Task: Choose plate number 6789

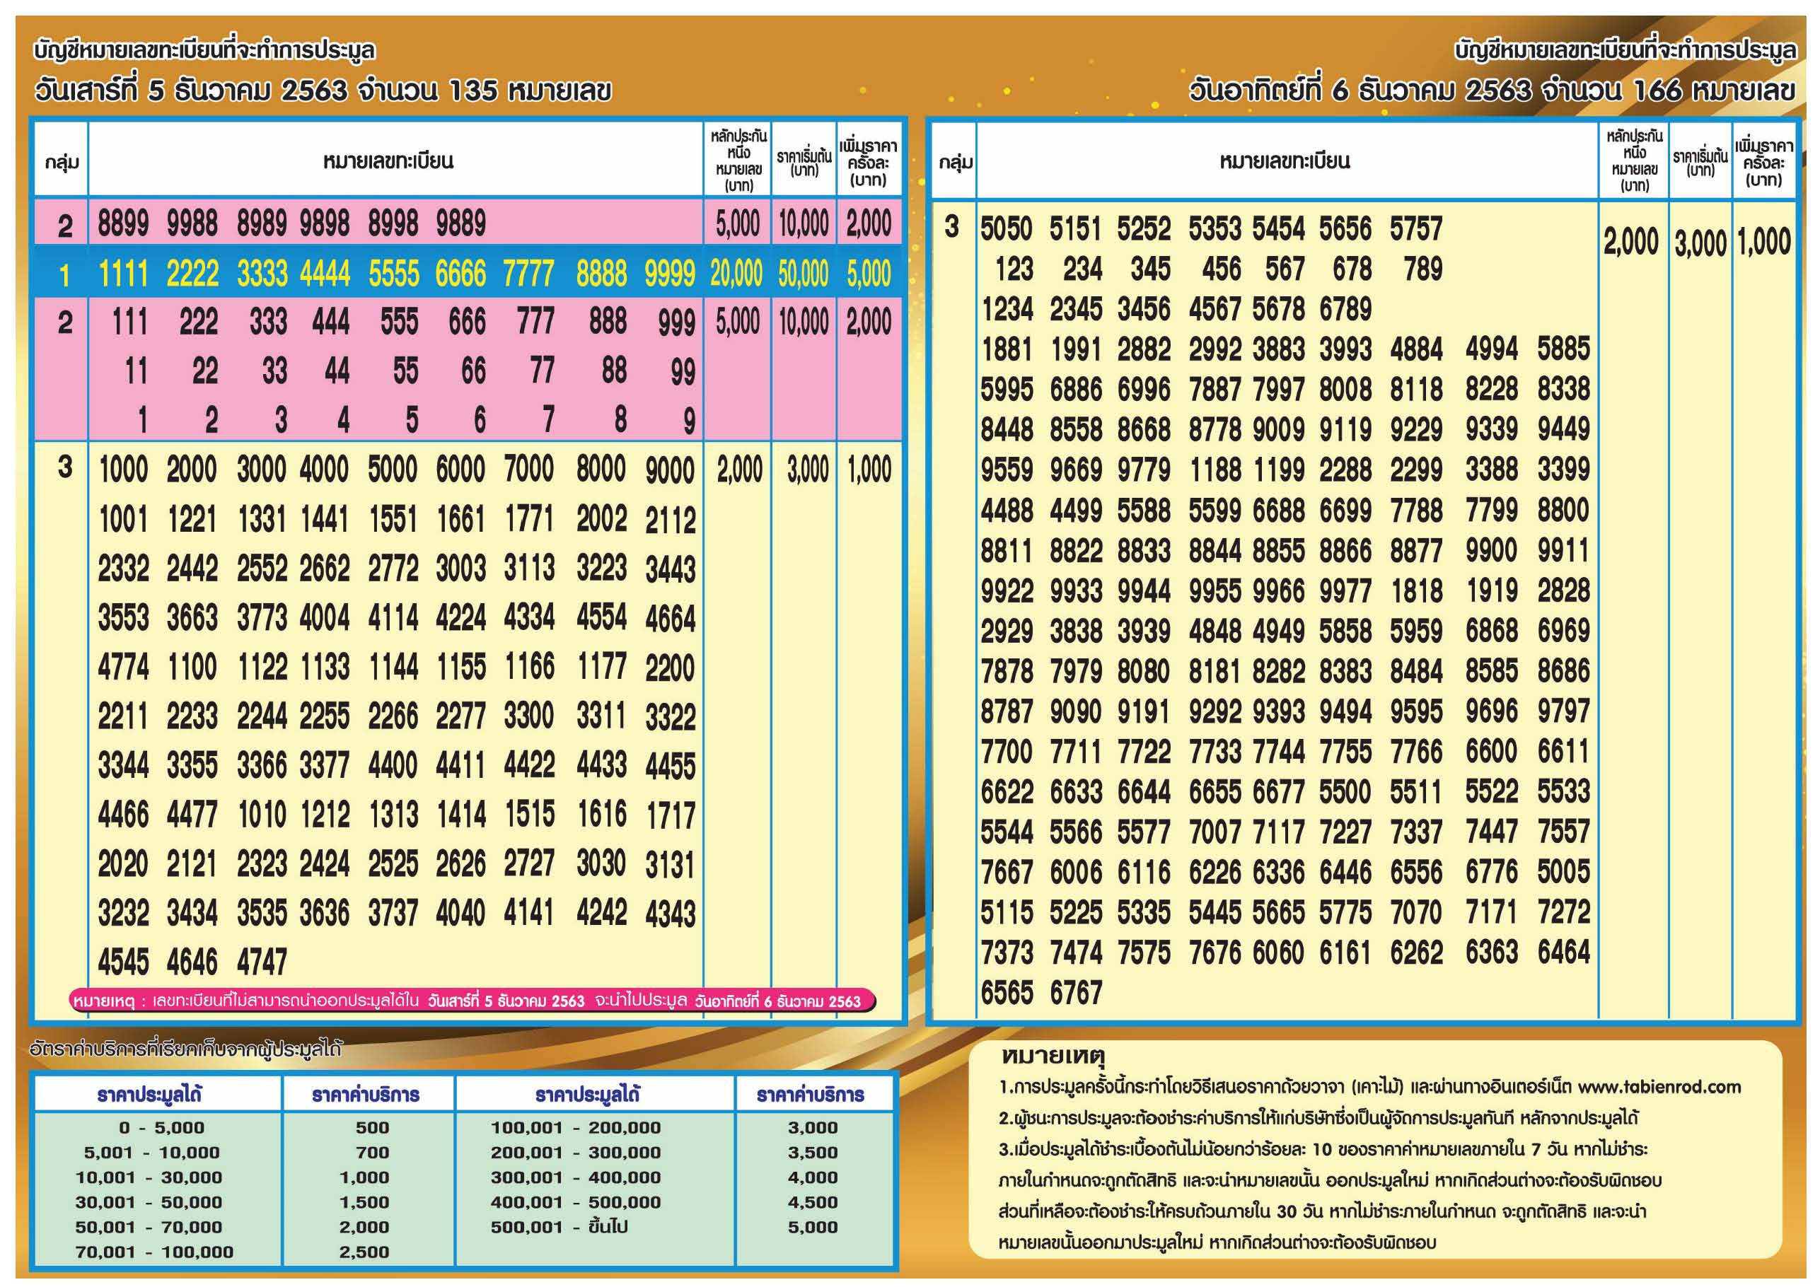Action: 1345,309
